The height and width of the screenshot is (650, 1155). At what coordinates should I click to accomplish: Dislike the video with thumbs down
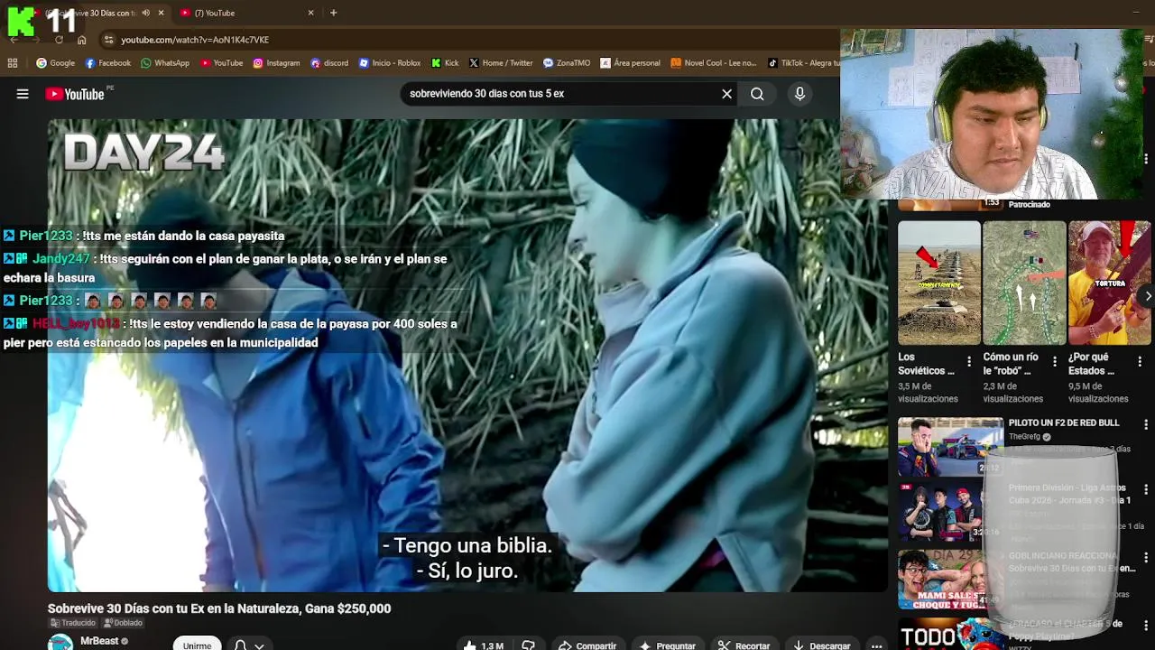529,645
